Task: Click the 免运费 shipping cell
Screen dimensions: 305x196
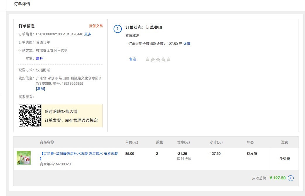Action: click(285, 159)
